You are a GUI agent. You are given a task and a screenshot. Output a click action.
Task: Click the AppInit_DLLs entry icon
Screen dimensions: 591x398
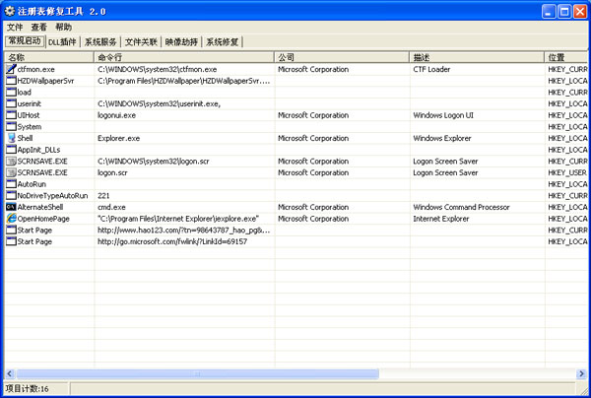coord(11,150)
